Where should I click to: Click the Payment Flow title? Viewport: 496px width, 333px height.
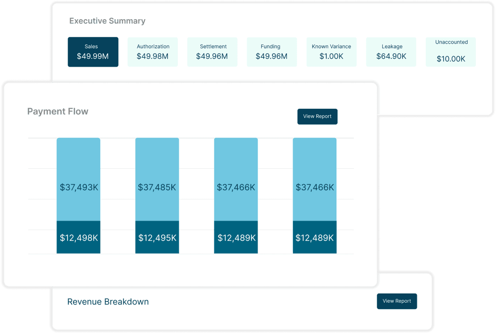58,111
